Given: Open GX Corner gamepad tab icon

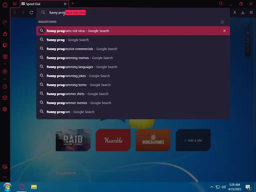Looking at the screenshot, I should [x=15, y=4].
